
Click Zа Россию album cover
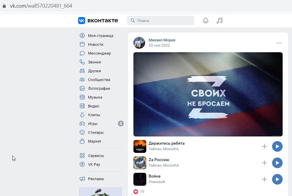[140, 163]
